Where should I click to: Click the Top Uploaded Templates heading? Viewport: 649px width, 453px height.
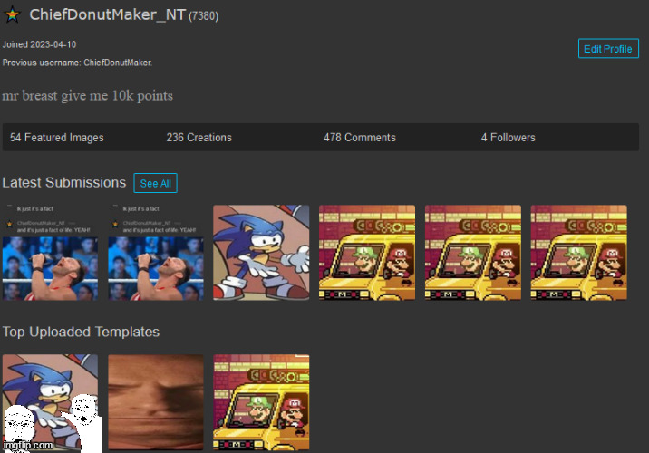(x=81, y=332)
